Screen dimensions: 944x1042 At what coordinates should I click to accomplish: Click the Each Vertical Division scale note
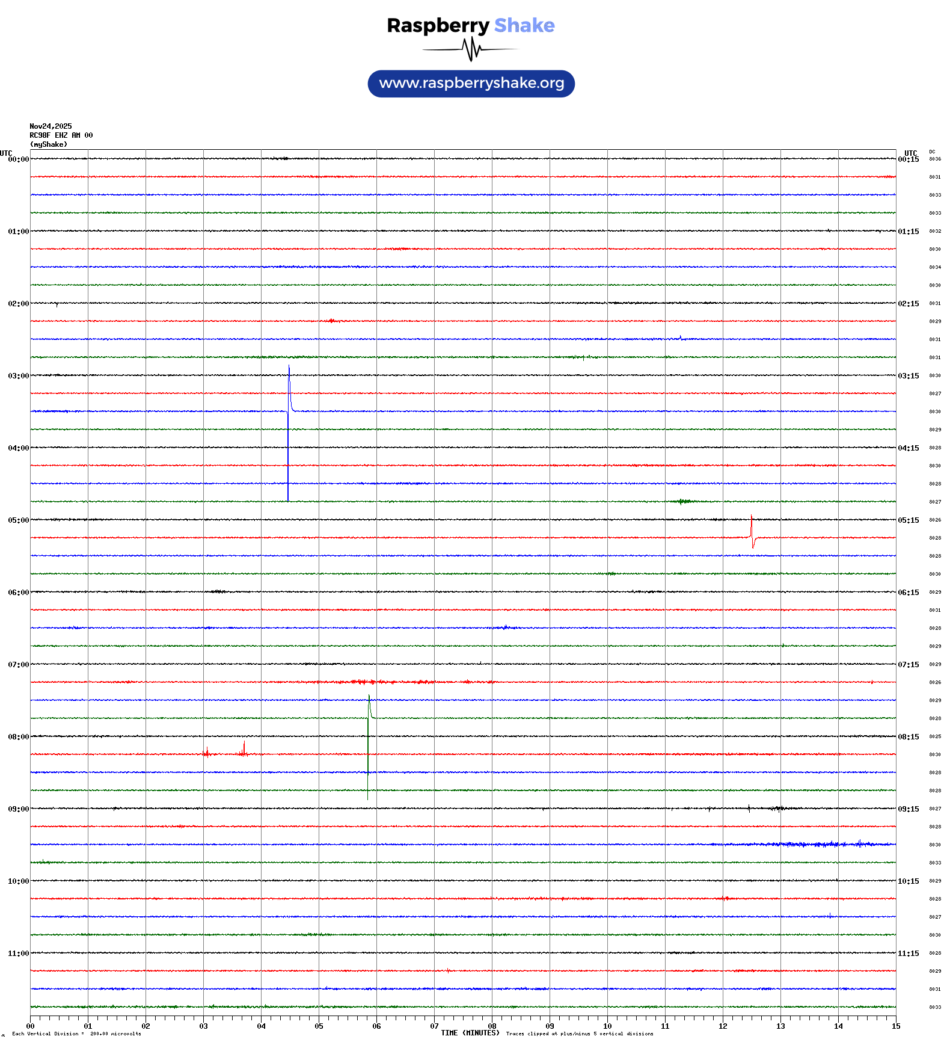pos(76,1034)
